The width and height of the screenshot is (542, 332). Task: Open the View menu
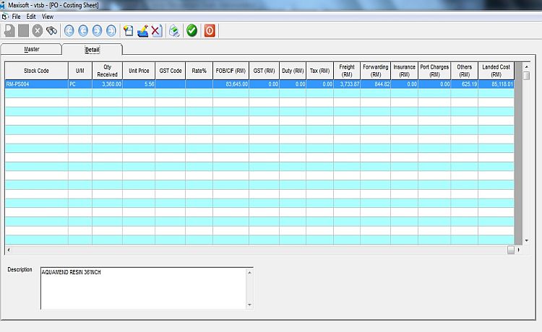[x=48, y=16]
